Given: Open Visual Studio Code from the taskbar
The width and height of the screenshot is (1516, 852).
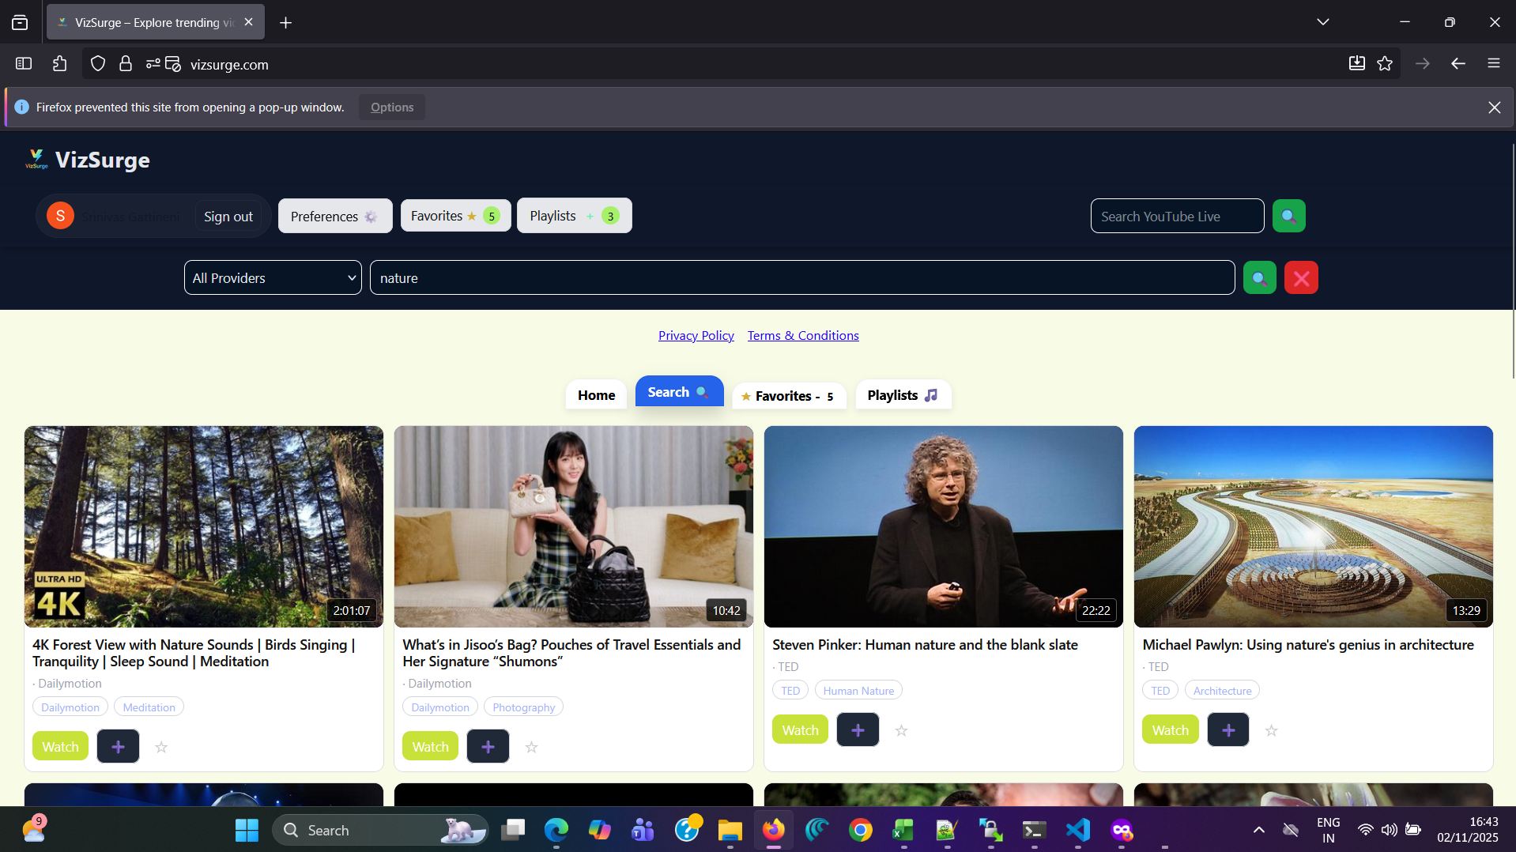Looking at the screenshot, I should pos(1078,830).
